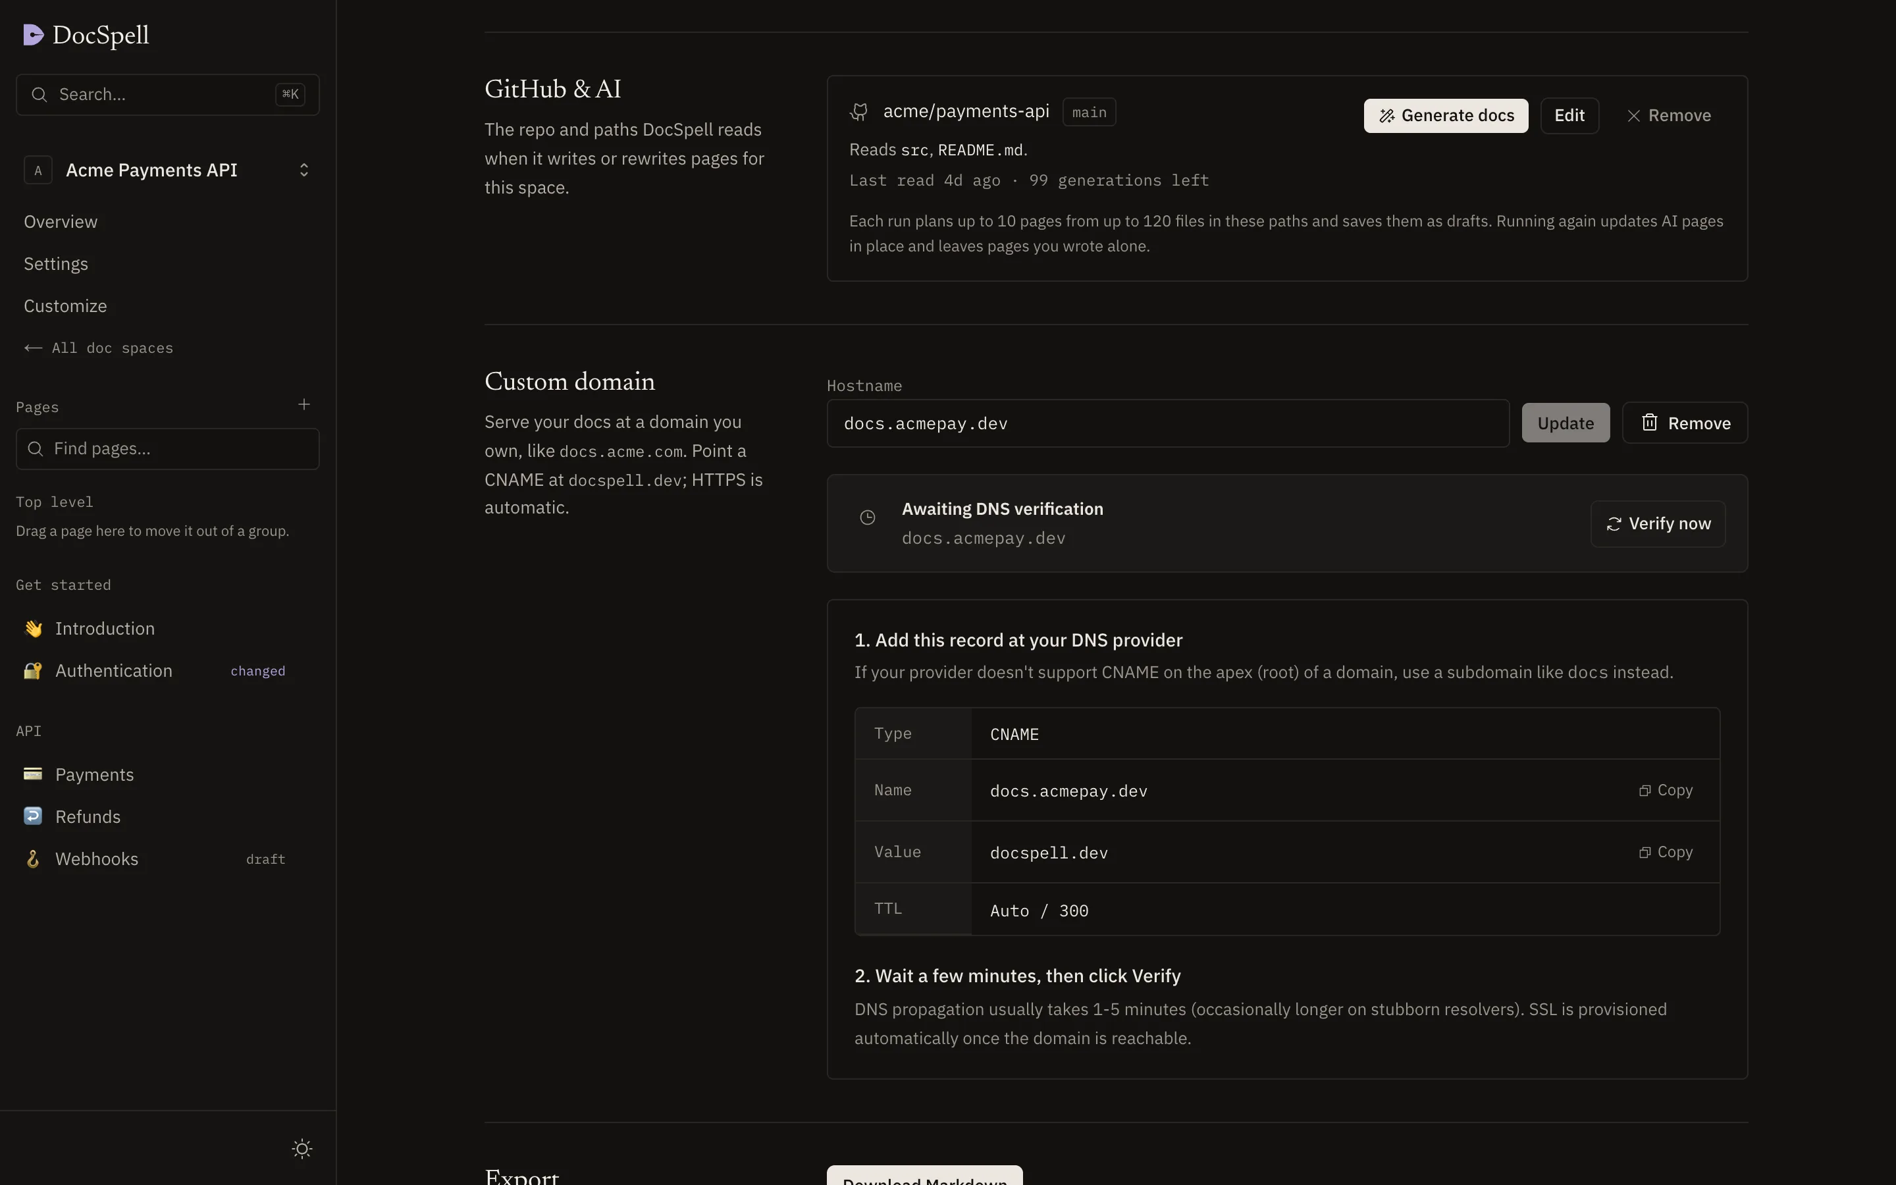Open the Refunds page
This screenshot has width=1896, height=1185.
pos(88,816)
